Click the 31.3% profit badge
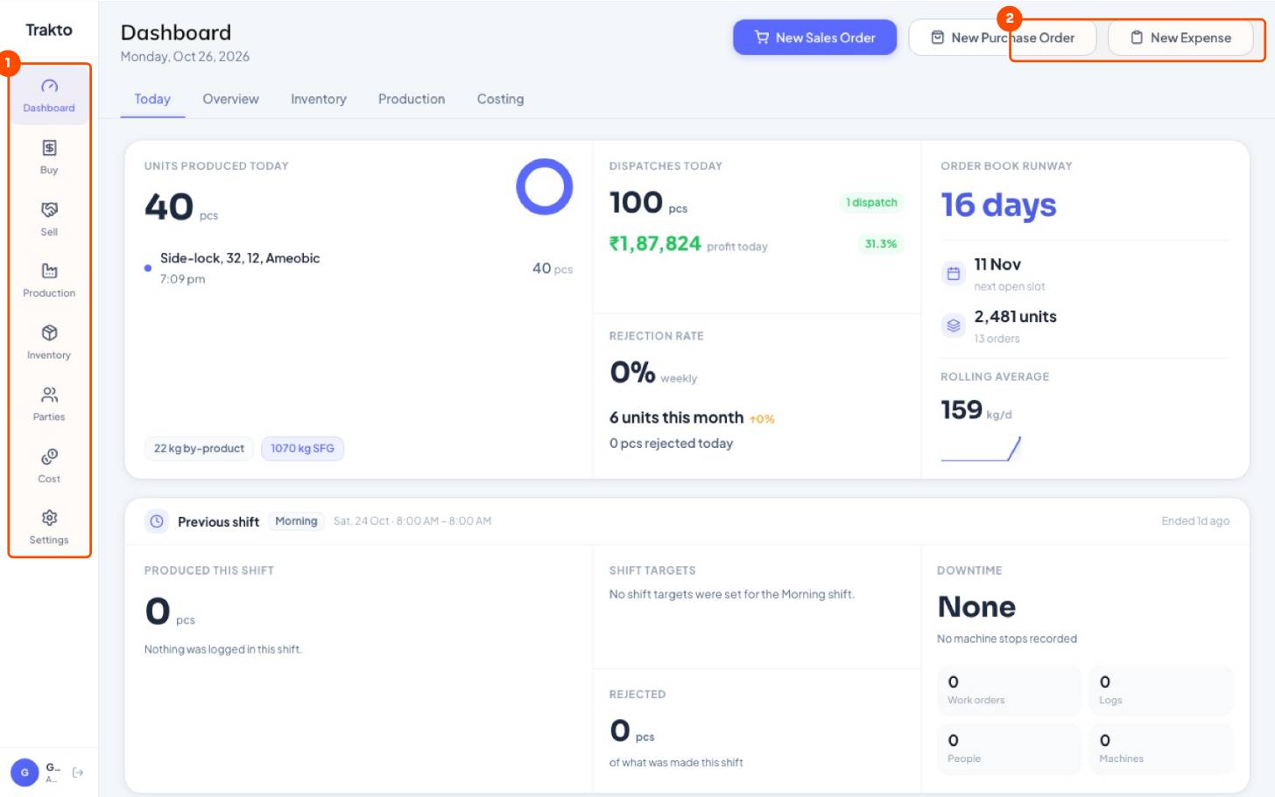Image resolution: width=1275 pixels, height=797 pixels. tap(881, 244)
